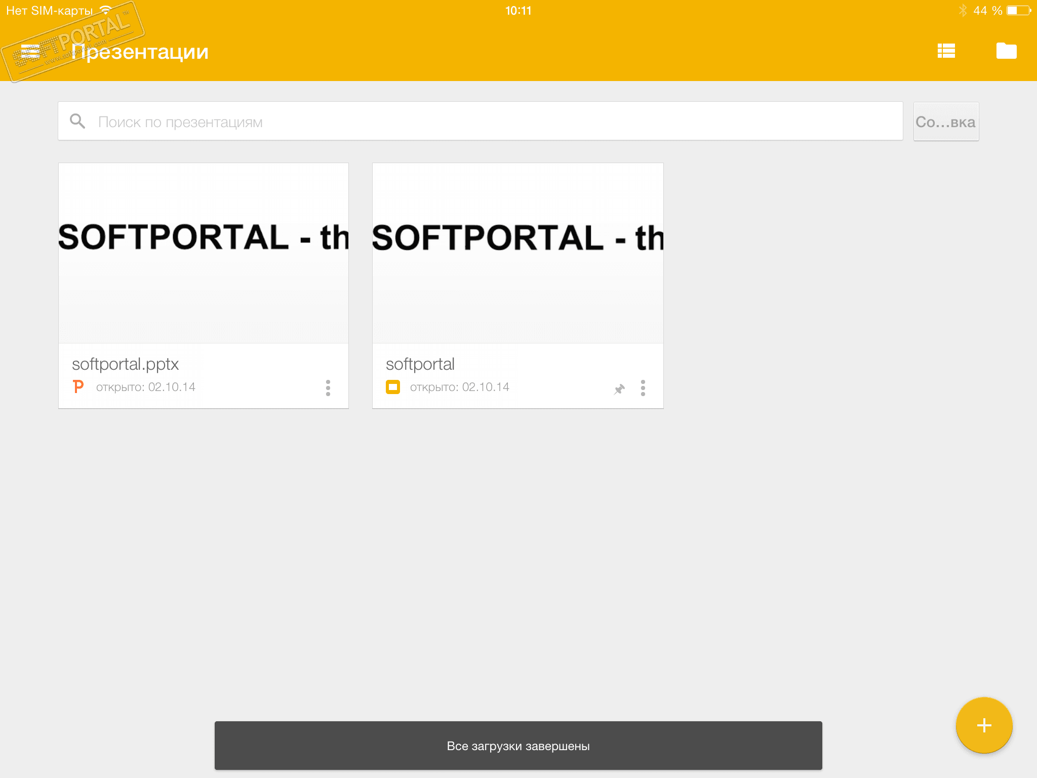Open the folder file picker

[x=1006, y=51]
